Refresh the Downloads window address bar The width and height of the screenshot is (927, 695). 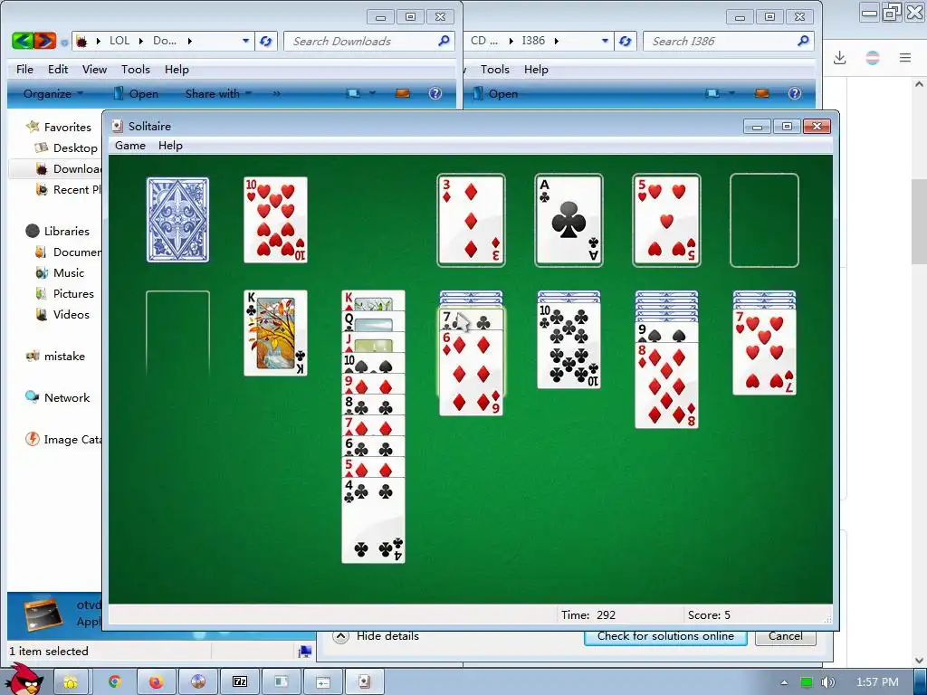click(x=266, y=41)
